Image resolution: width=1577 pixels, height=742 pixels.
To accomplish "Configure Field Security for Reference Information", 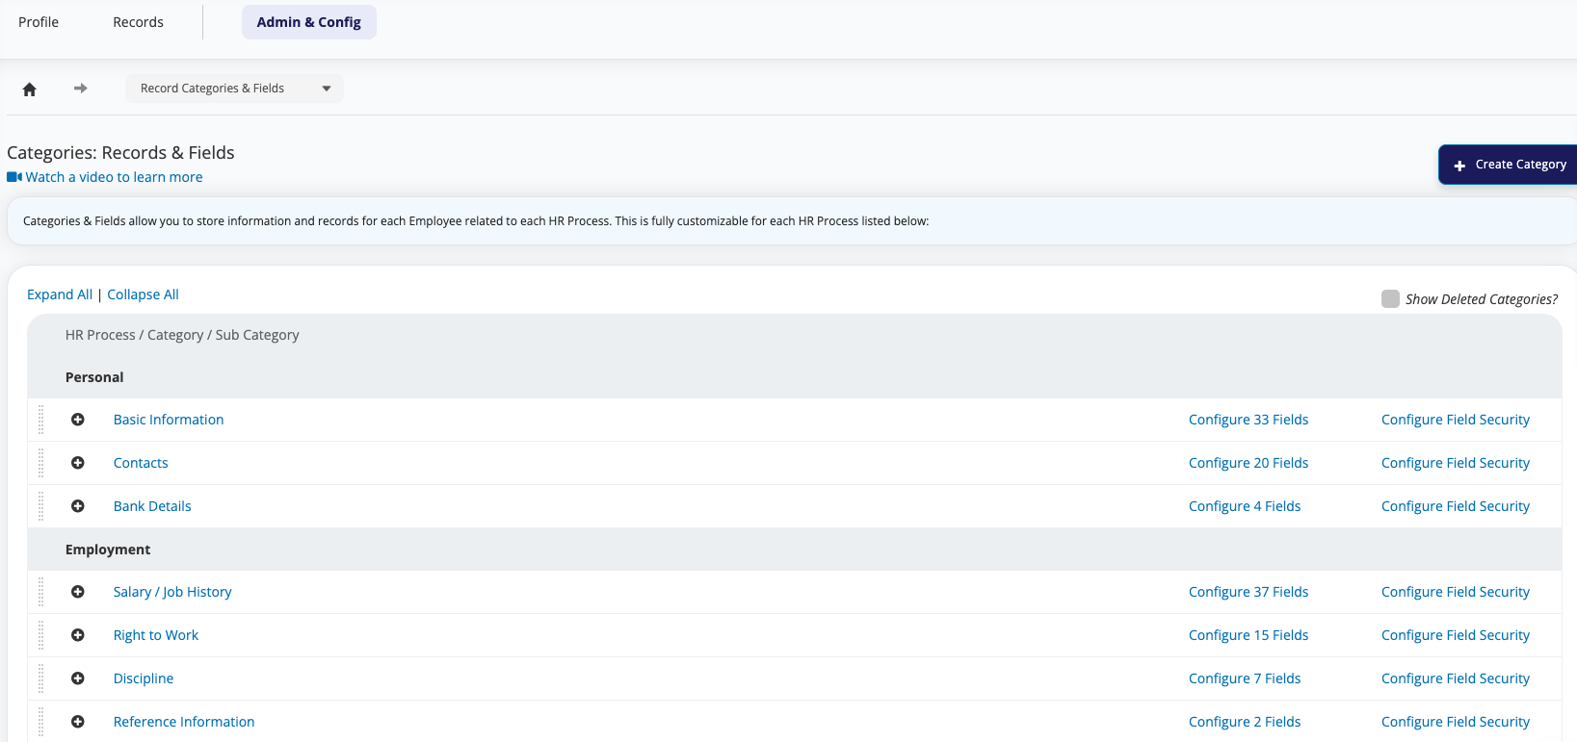I will (x=1456, y=722).
